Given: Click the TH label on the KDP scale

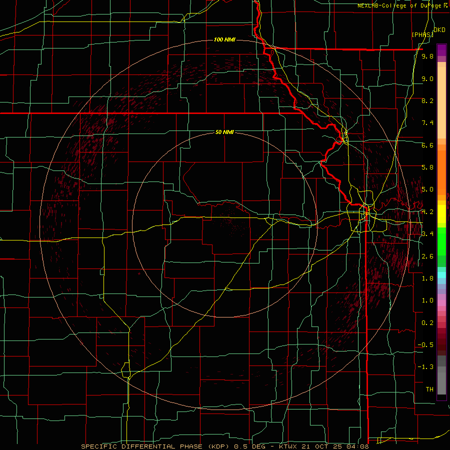Looking at the screenshot, I should (x=429, y=389).
